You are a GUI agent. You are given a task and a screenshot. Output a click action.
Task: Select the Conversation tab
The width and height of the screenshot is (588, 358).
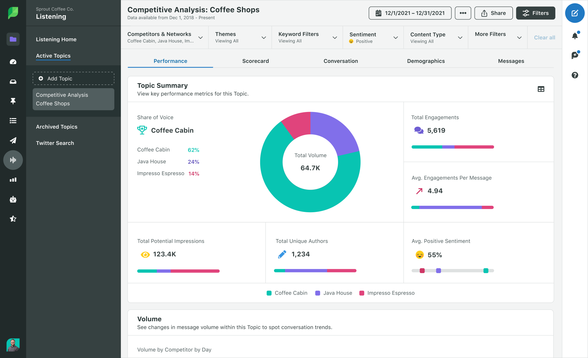tap(341, 61)
